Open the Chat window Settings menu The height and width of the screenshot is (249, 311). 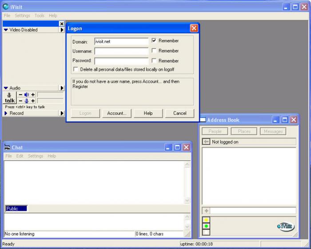[x=36, y=156]
